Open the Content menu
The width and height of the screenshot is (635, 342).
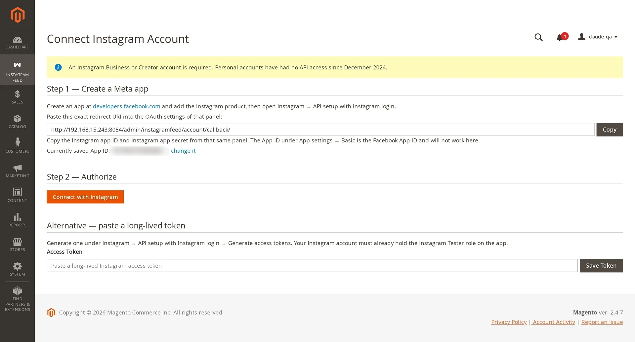[18, 195]
